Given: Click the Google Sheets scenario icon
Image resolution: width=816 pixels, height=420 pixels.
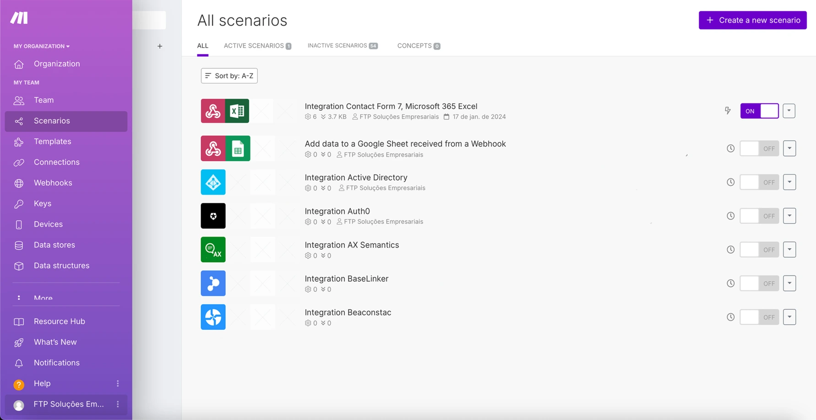Looking at the screenshot, I should (x=238, y=148).
